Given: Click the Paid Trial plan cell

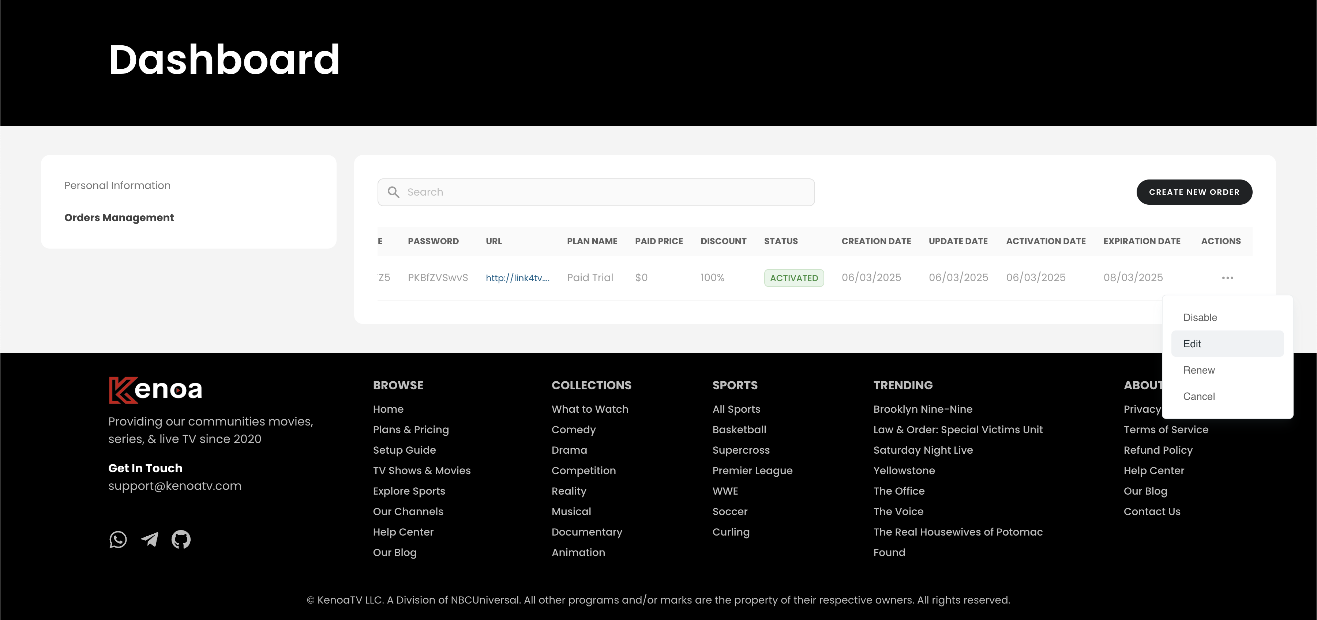Looking at the screenshot, I should point(590,278).
